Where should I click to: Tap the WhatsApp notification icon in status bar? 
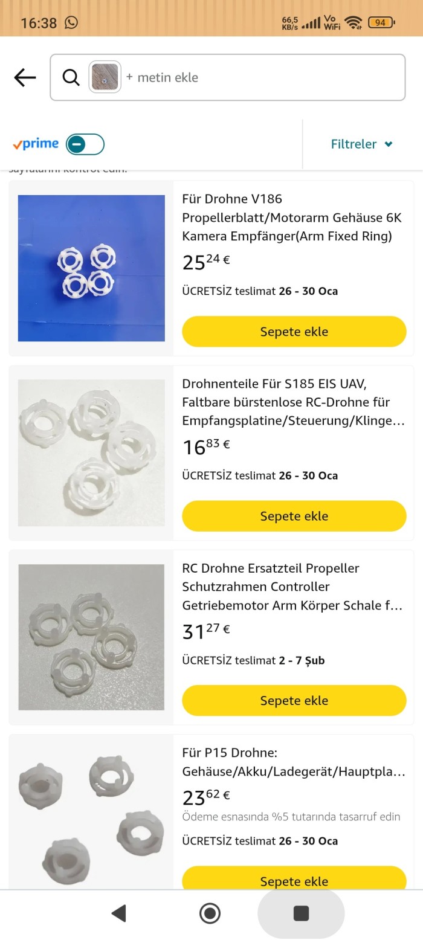click(x=71, y=22)
